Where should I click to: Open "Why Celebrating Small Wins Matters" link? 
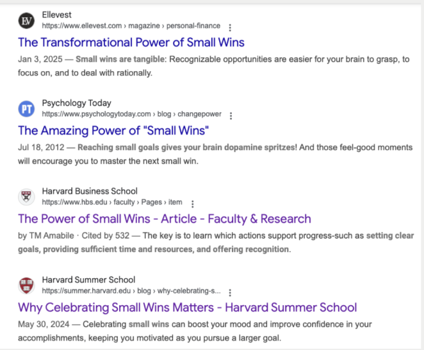tap(188, 308)
